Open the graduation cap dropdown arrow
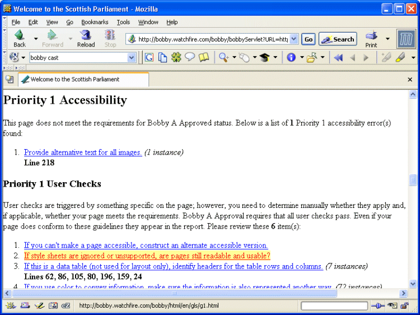 [x=275, y=57]
